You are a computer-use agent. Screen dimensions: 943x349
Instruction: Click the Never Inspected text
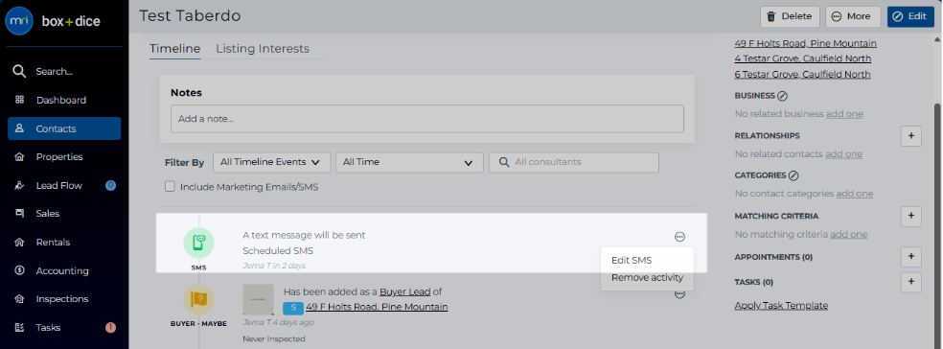(274, 338)
